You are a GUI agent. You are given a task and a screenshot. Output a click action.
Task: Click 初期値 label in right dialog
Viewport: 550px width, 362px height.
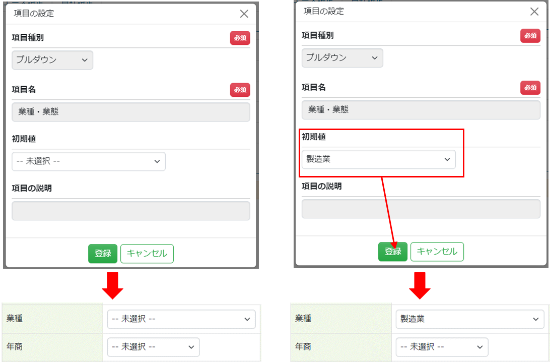[314, 137]
